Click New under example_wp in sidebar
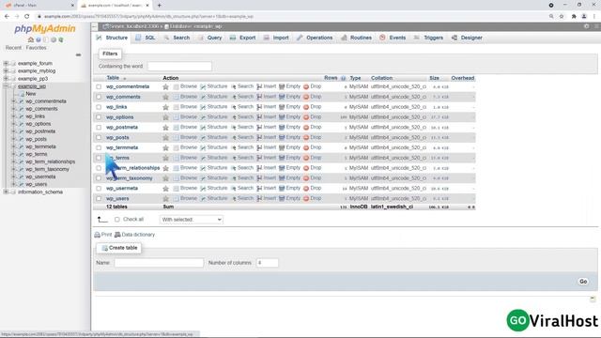The height and width of the screenshot is (338, 601). tap(31, 94)
